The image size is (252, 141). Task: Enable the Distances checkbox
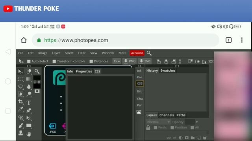[91, 61]
